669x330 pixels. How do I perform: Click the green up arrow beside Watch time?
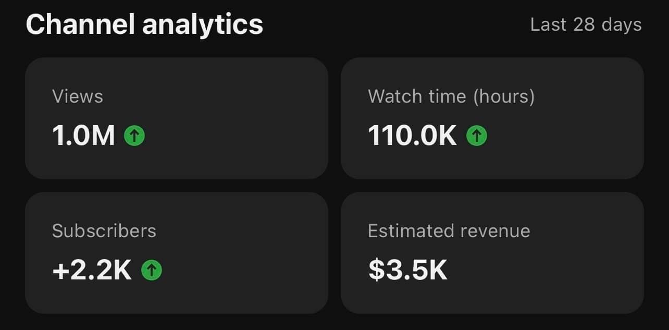476,136
